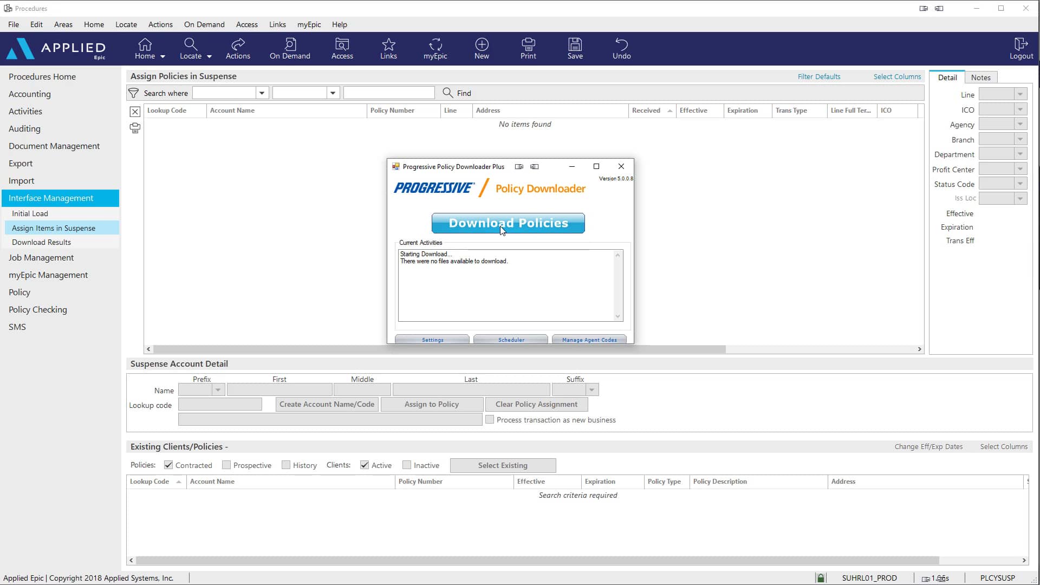Uncheck the Active clients checkbox
This screenshot has height=585, width=1040.
pyautogui.click(x=365, y=465)
